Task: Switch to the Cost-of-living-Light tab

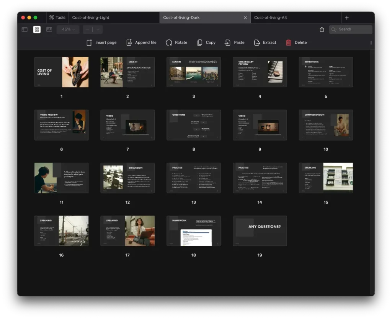Action: [91, 18]
